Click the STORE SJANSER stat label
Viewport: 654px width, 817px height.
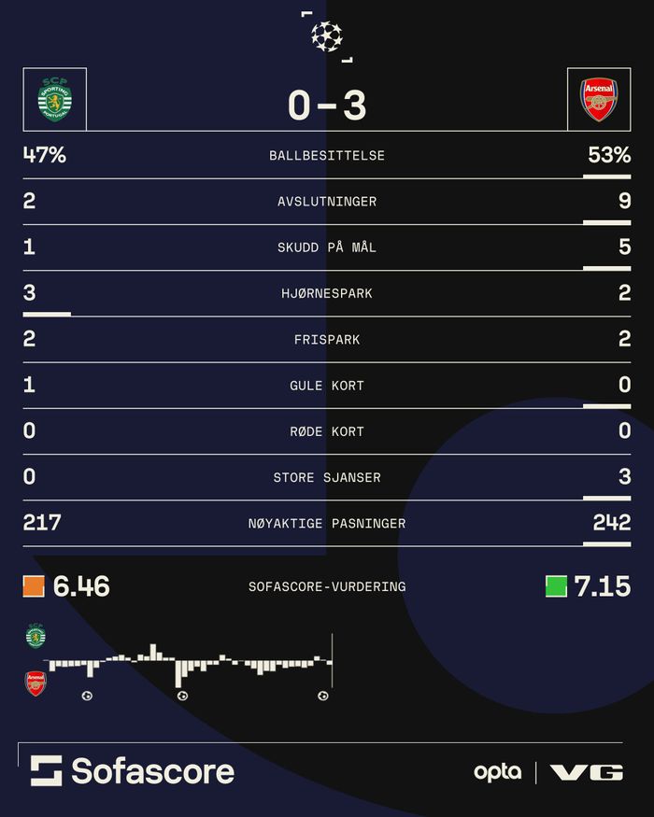point(327,477)
